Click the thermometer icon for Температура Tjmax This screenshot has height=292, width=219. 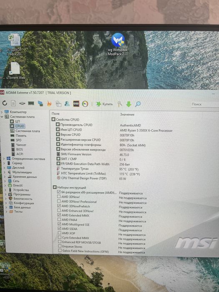(x=58, y=169)
